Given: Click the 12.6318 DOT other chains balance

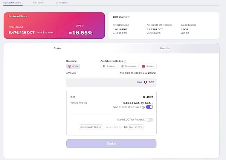Looking at the screenshot, I should click(x=155, y=29).
